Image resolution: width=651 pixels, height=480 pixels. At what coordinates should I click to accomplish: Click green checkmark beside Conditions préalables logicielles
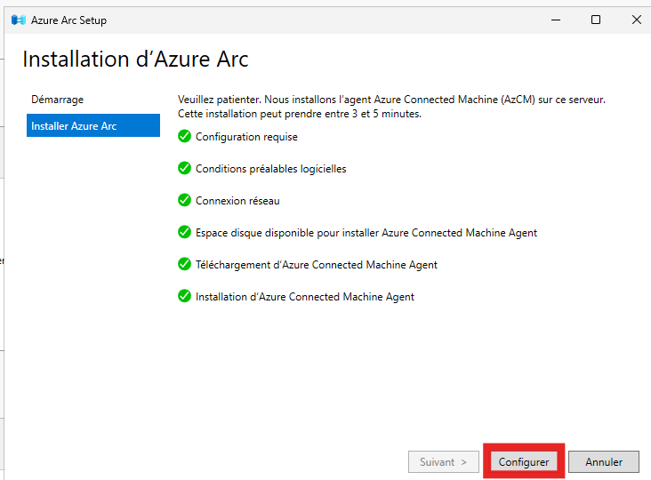184,168
